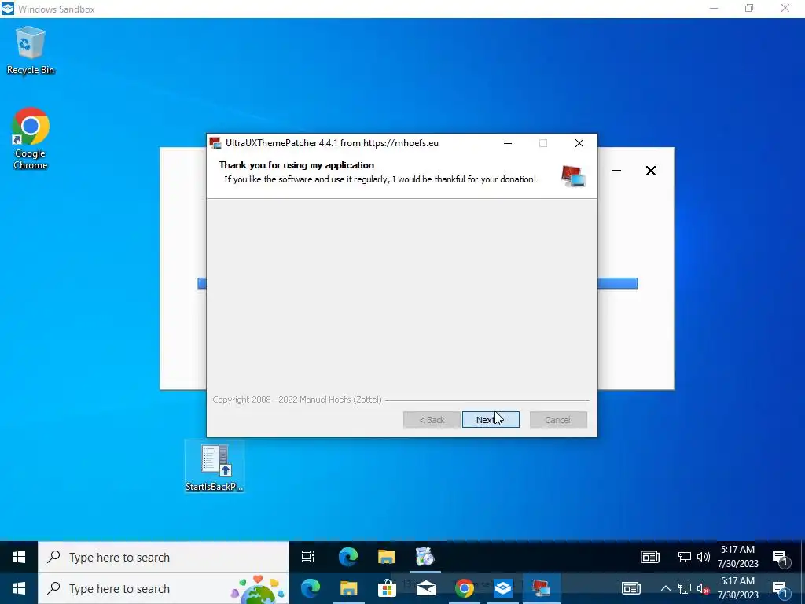Click the greyed-out Cancel button in the installer

coord(558,420)
